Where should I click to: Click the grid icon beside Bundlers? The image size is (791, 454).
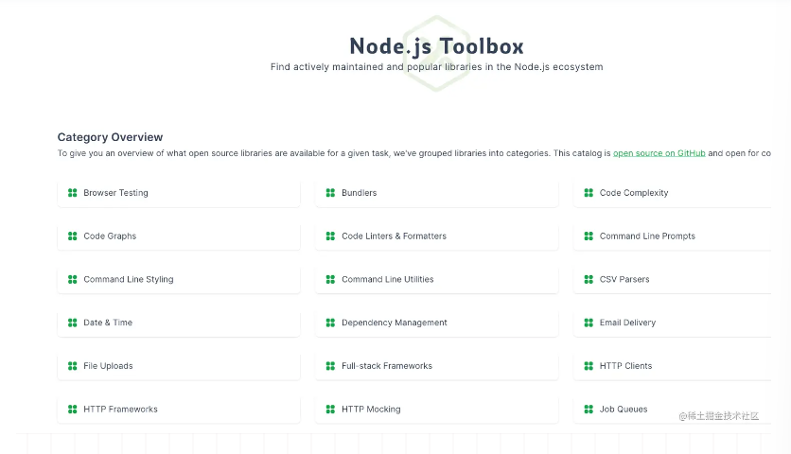(x=330, y=193)
